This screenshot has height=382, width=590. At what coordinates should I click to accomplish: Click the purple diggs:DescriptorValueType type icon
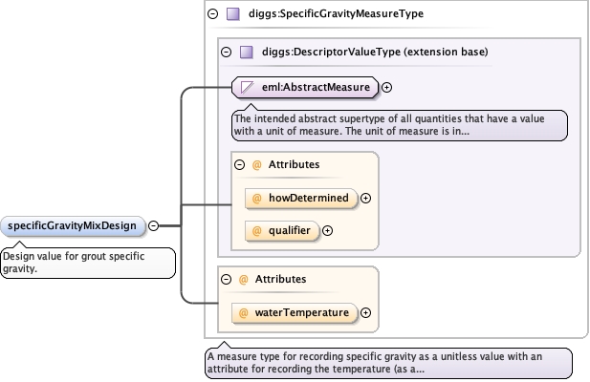click(246, 53)
